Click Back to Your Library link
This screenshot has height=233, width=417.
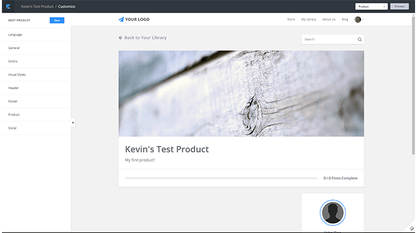[x=142, y=37]
